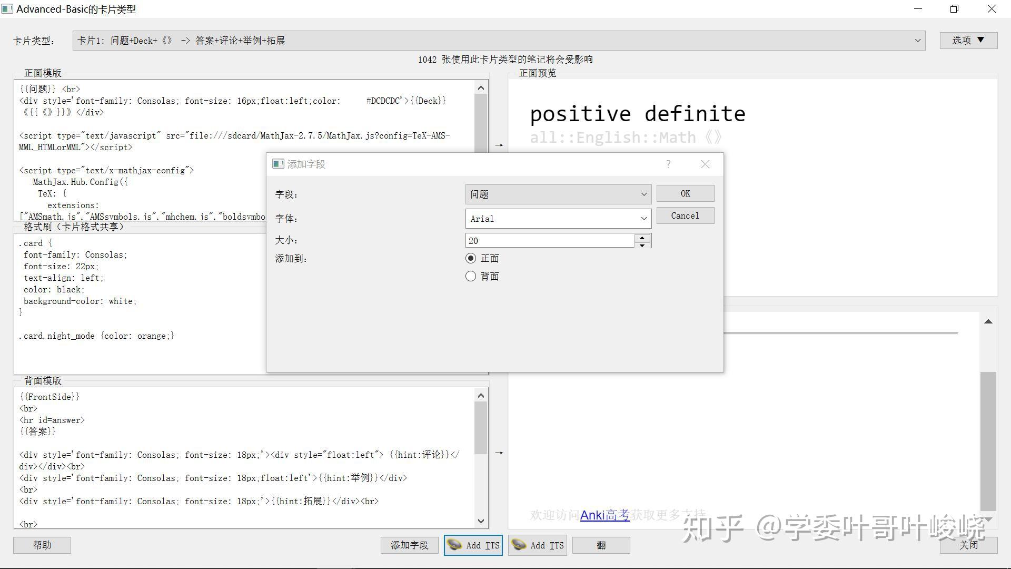The image size is (1011, 569).
Task: Click the help question mark in dialog title
Action: pos(668,164)
